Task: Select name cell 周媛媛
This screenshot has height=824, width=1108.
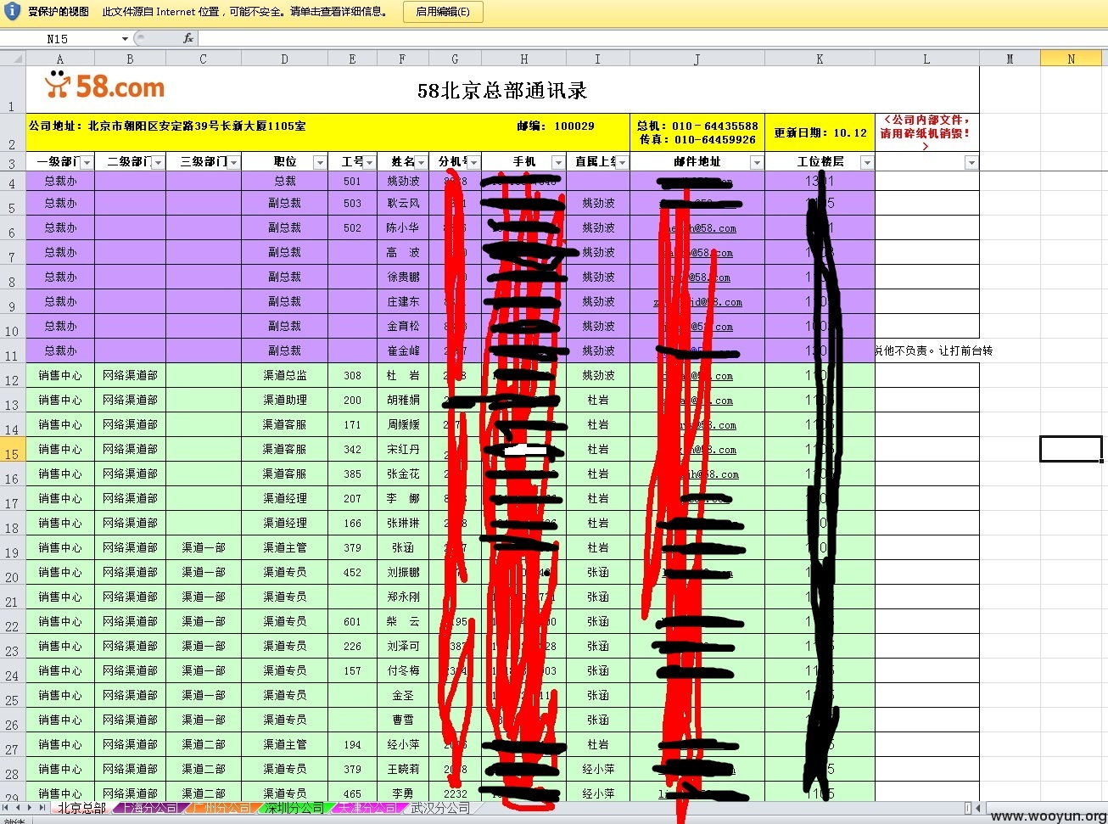Action: coord(403,425)
